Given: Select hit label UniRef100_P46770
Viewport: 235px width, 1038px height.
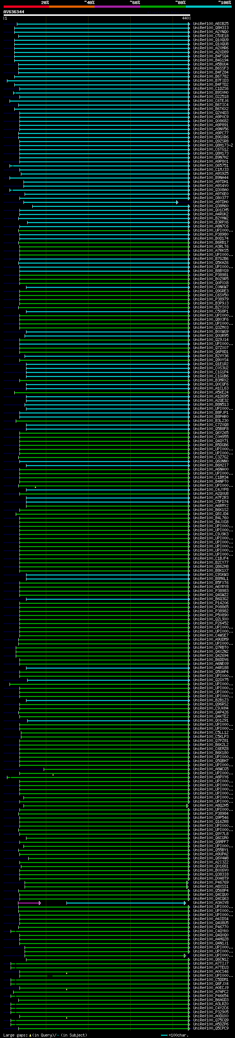Looking at the screenshot, I should (210, 927).
